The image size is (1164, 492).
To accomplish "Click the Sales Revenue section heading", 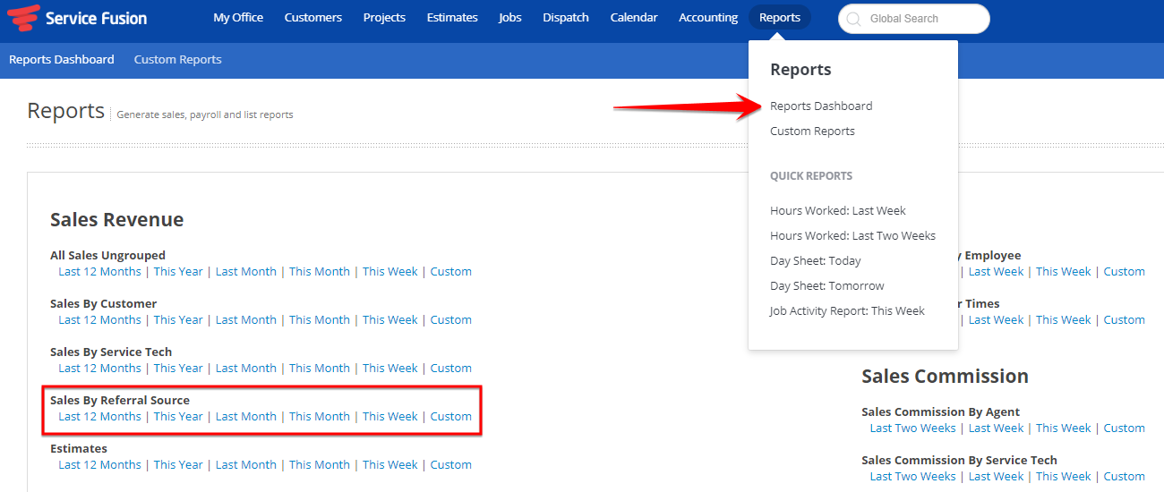I will click(x=117, y=220).
